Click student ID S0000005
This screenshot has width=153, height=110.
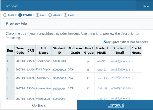tap(59, 99)
